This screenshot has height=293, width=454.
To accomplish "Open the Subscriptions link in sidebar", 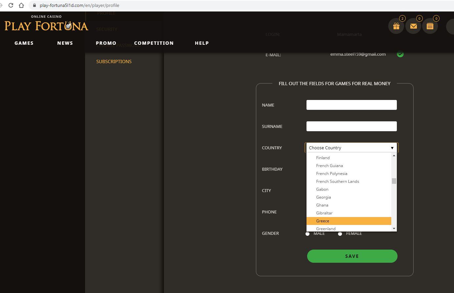I will tap(114, 61).
